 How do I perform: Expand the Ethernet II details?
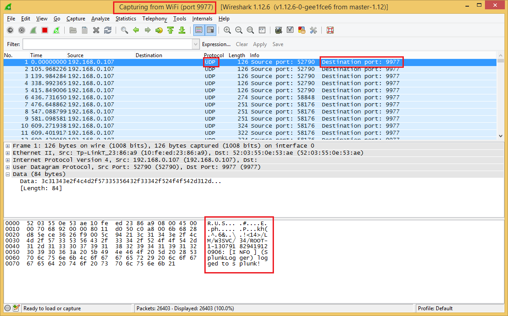pyautogui.click(x=8, y=153)
